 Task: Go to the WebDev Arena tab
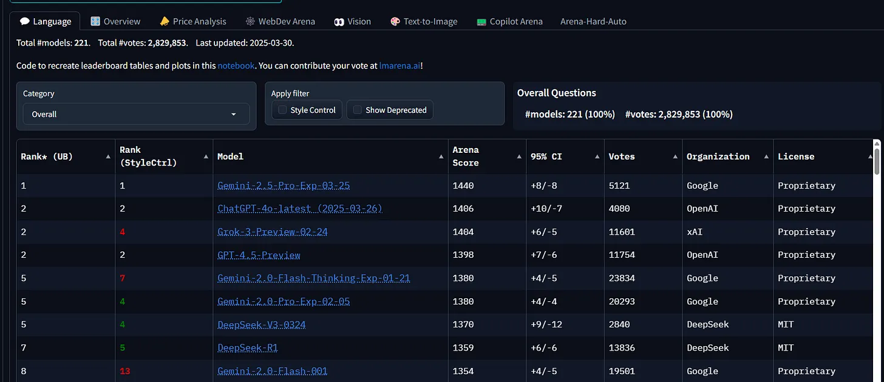(280, 21)
